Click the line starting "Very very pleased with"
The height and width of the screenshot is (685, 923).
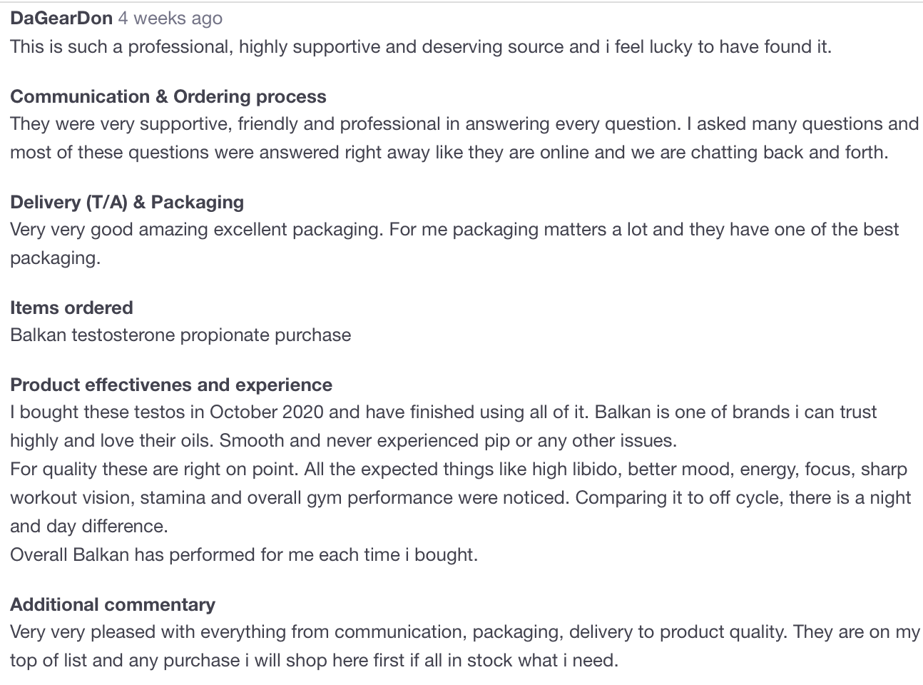coord(465,632)
